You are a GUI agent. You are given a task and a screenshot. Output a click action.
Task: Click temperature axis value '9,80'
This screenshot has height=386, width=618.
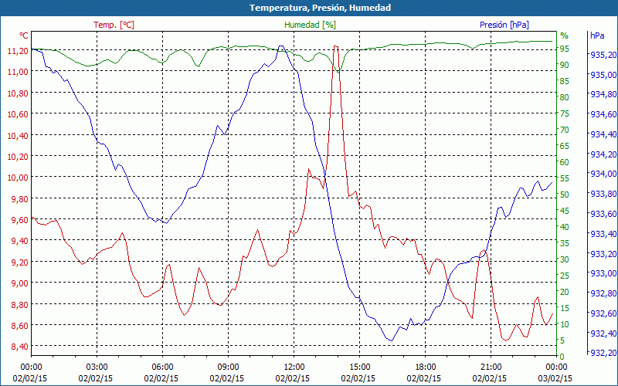[x=20, y=199]
